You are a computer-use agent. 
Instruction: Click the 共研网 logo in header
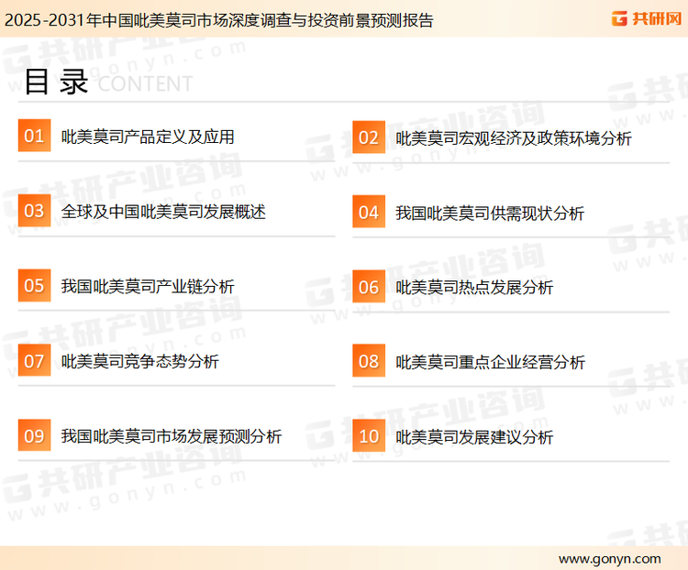pyautogui.click(x=645, y=18)
